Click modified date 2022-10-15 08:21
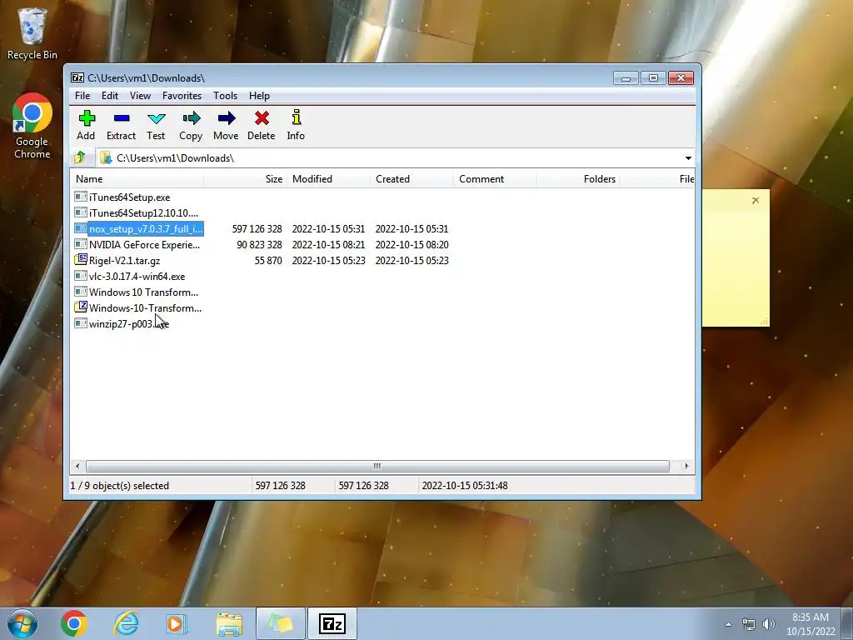This screenshot has height=640, width=853. point(328,245)
